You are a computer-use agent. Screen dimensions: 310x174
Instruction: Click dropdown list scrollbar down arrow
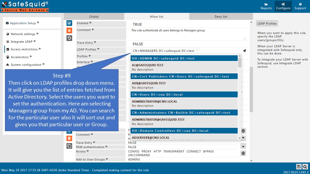(x=240, y=138)
